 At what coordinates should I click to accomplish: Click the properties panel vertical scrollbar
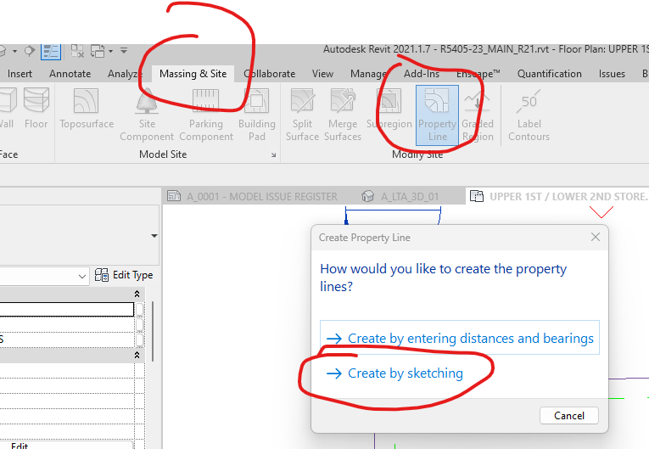coord(154,331)
